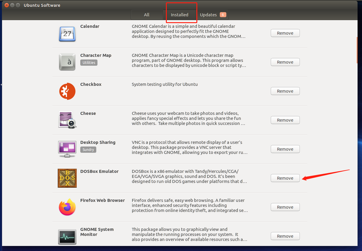This screenshot has height=251, width=362.
Task: Switch to the All tab
Action: (147, 15)
